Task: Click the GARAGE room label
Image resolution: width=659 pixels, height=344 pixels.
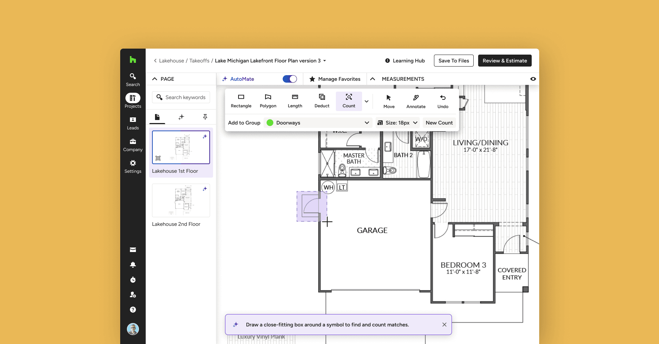Action: coord(372,230)
